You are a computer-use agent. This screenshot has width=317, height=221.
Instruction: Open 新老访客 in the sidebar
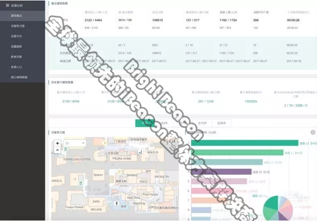(22, 57)
